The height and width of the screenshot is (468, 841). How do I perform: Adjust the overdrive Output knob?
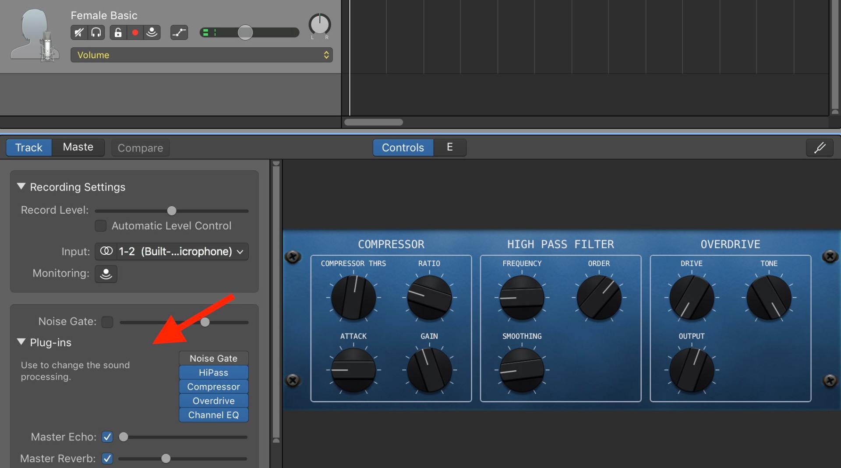(692, 370)
